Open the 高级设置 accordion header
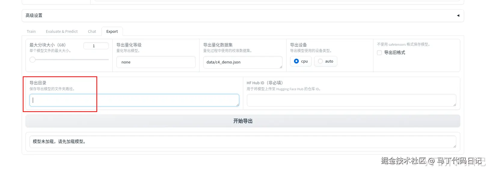Screen dimensions: 487x170 coord(243,16)
